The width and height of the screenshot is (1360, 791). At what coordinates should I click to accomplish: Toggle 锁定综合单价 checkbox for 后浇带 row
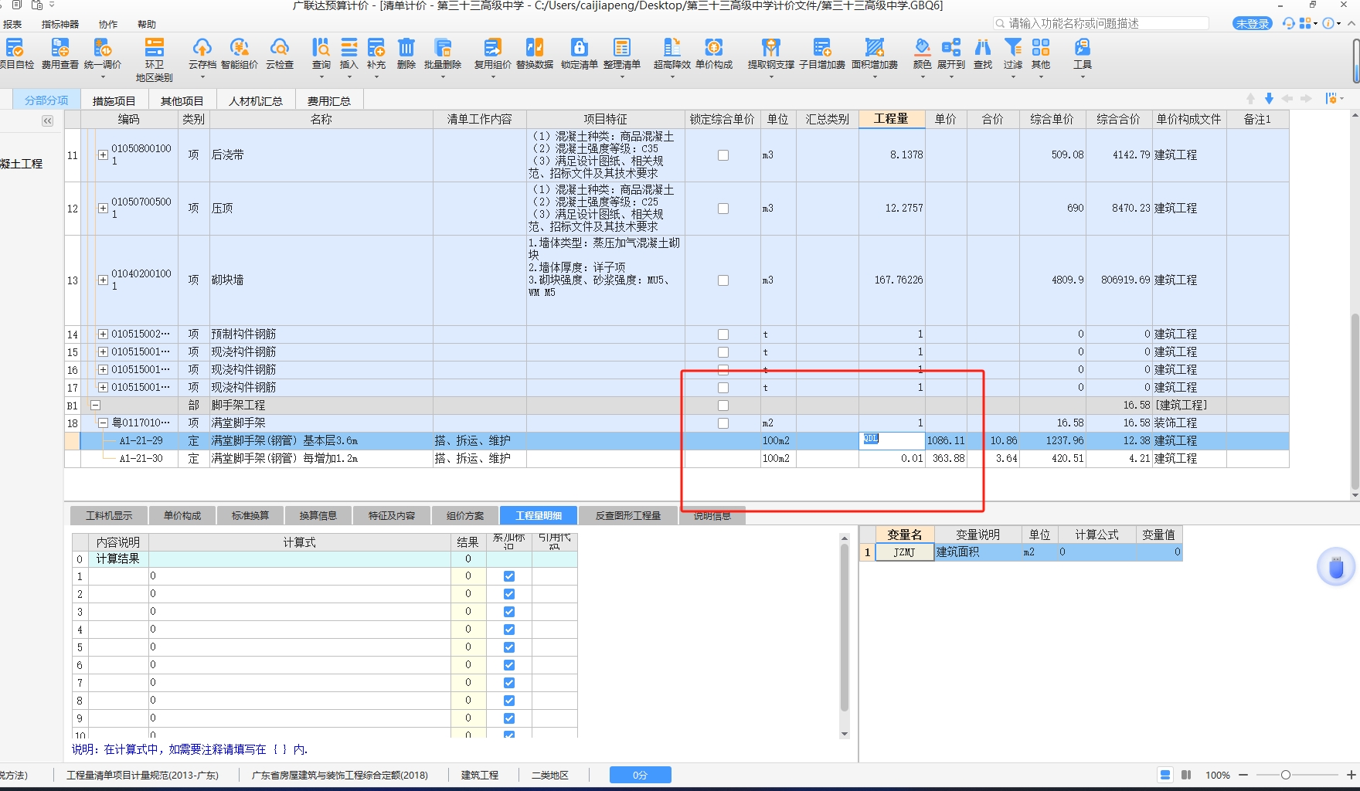click(723, 155)
